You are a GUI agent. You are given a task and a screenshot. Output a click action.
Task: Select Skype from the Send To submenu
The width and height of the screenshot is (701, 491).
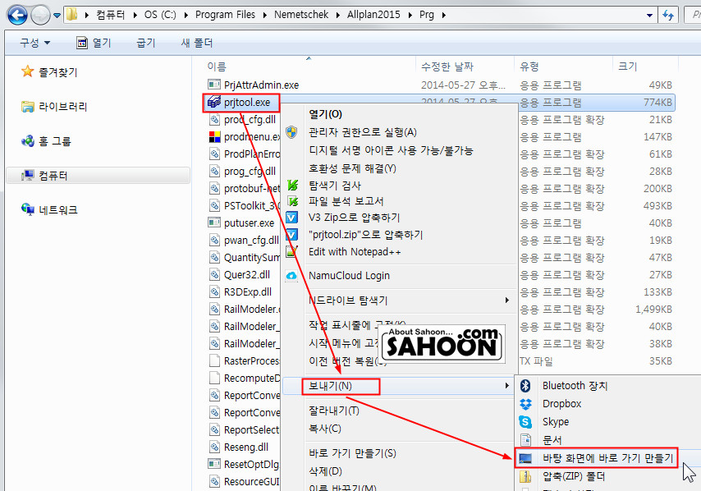556,422
